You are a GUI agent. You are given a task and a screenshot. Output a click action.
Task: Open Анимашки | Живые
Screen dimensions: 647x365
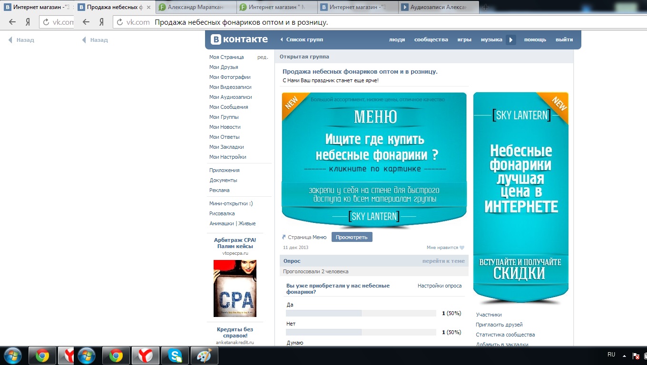click(x=233, y=223)
